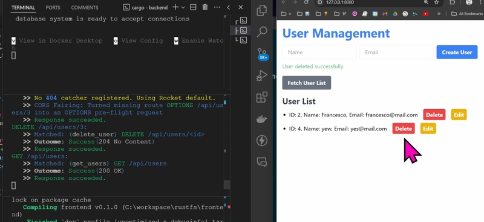
Task: Click the zoom magnifier icon in address bar
Action: 427,2
